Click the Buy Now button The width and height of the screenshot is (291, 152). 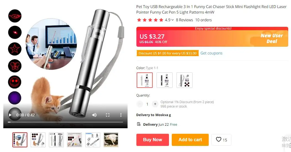point(153,140)
